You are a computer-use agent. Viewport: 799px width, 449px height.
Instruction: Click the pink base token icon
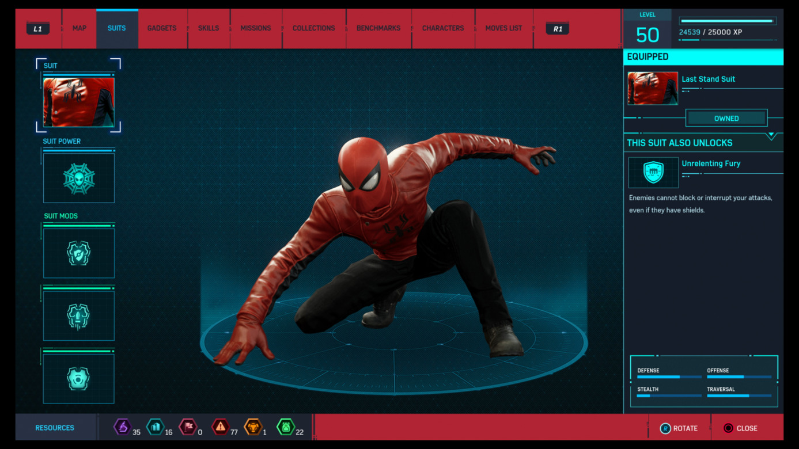coord(187,427)
